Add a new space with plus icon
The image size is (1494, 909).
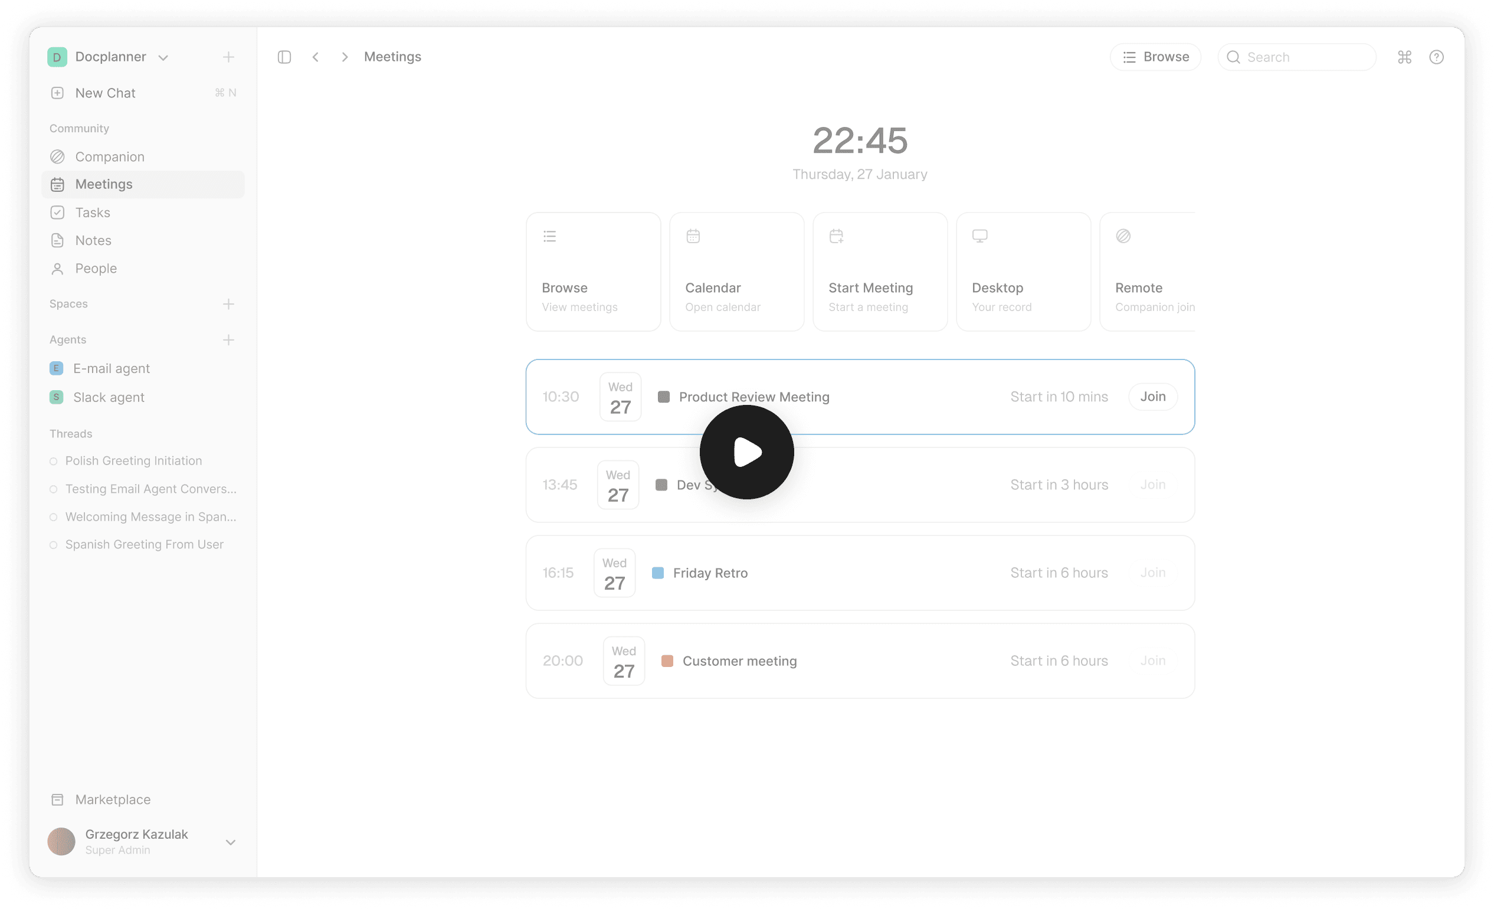point(228,304)
